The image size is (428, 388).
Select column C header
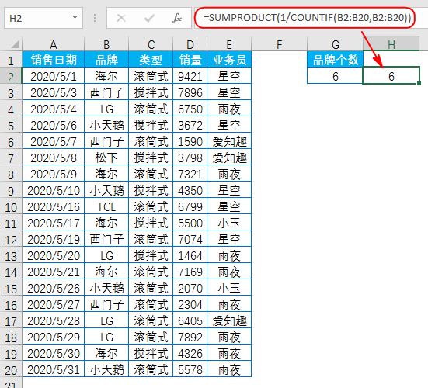coord(151,44)
